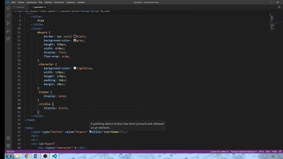This screenshot has height=159, width=283.
Task: Open the Source Control view
Action: 8,23
